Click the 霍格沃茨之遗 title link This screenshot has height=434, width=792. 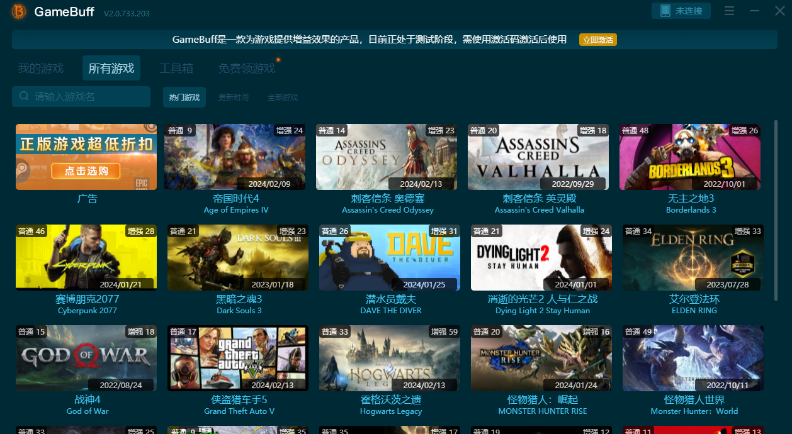(x=391, y=399)
